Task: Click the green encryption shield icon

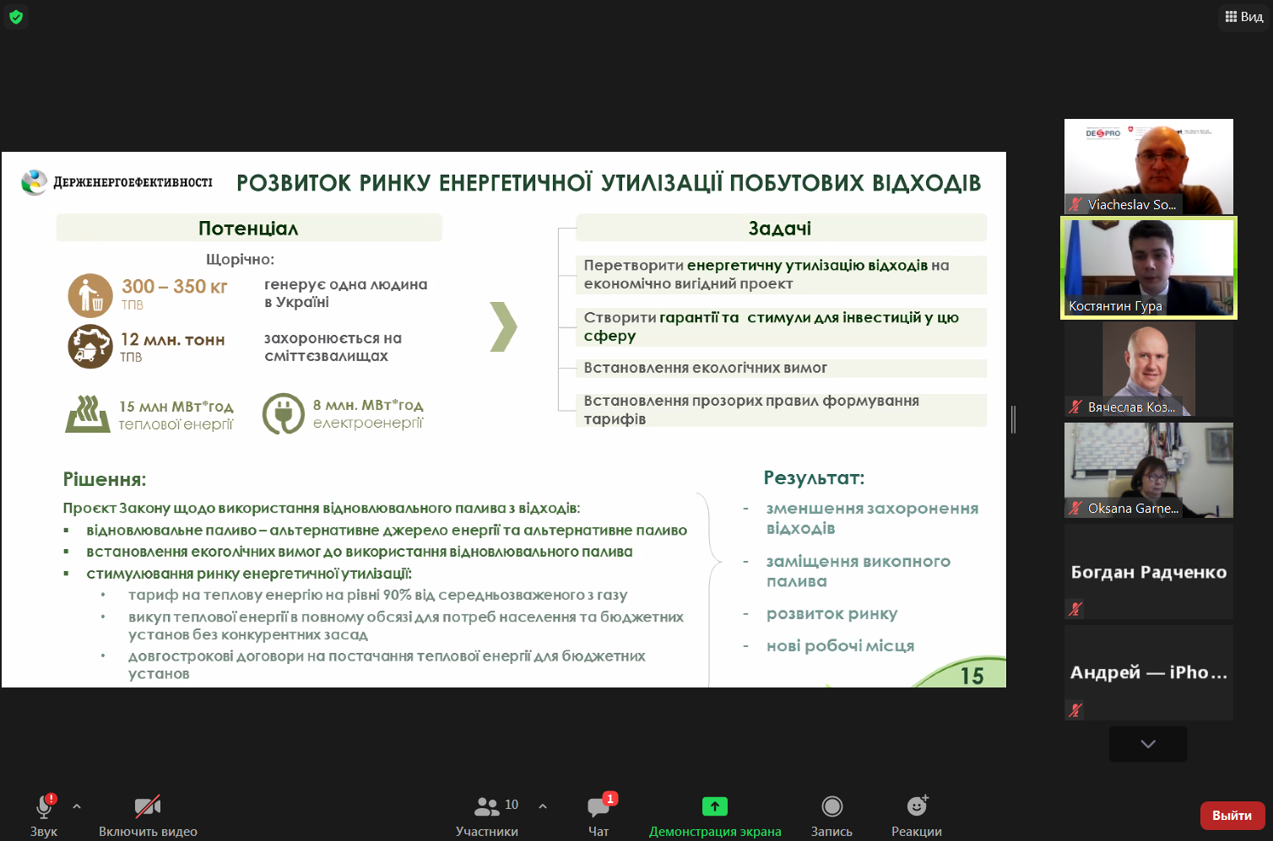Action: pyautogui.click(x=16, y=17)
